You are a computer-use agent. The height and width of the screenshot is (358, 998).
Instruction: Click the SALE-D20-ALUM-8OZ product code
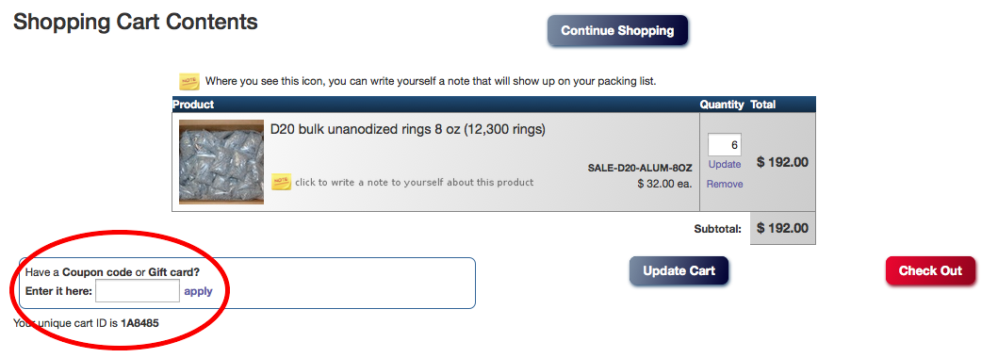coord(640,168)
